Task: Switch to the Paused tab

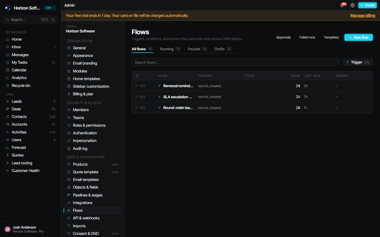Action: (x=198, y=49)
